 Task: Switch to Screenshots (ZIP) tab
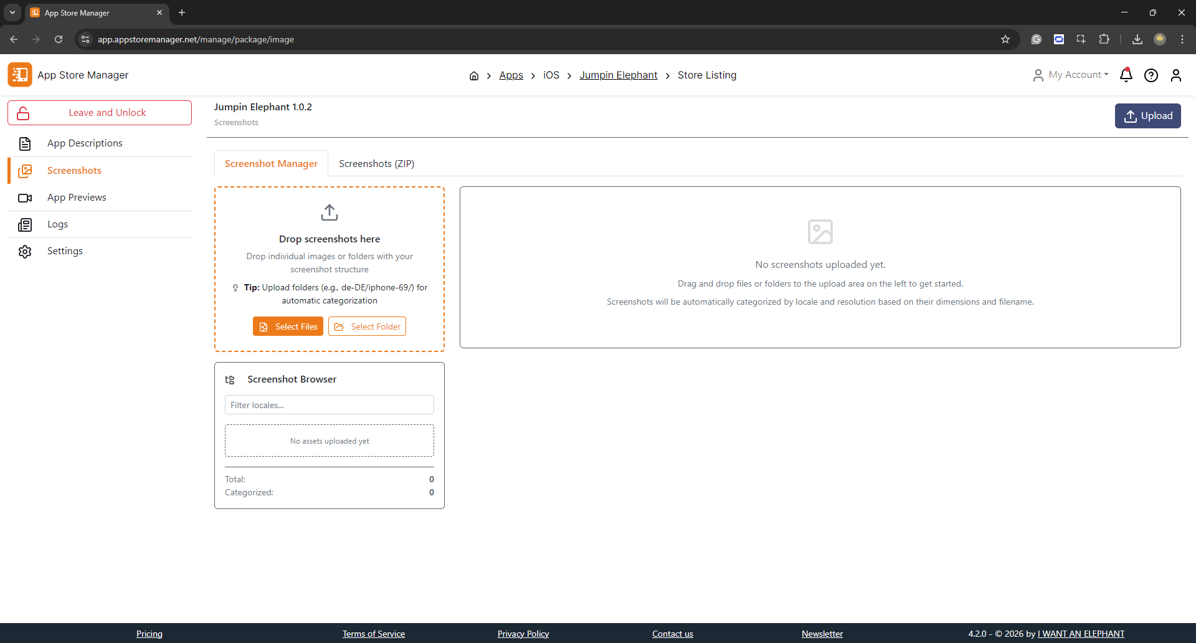pyautogui.click(x=376, y=164)
